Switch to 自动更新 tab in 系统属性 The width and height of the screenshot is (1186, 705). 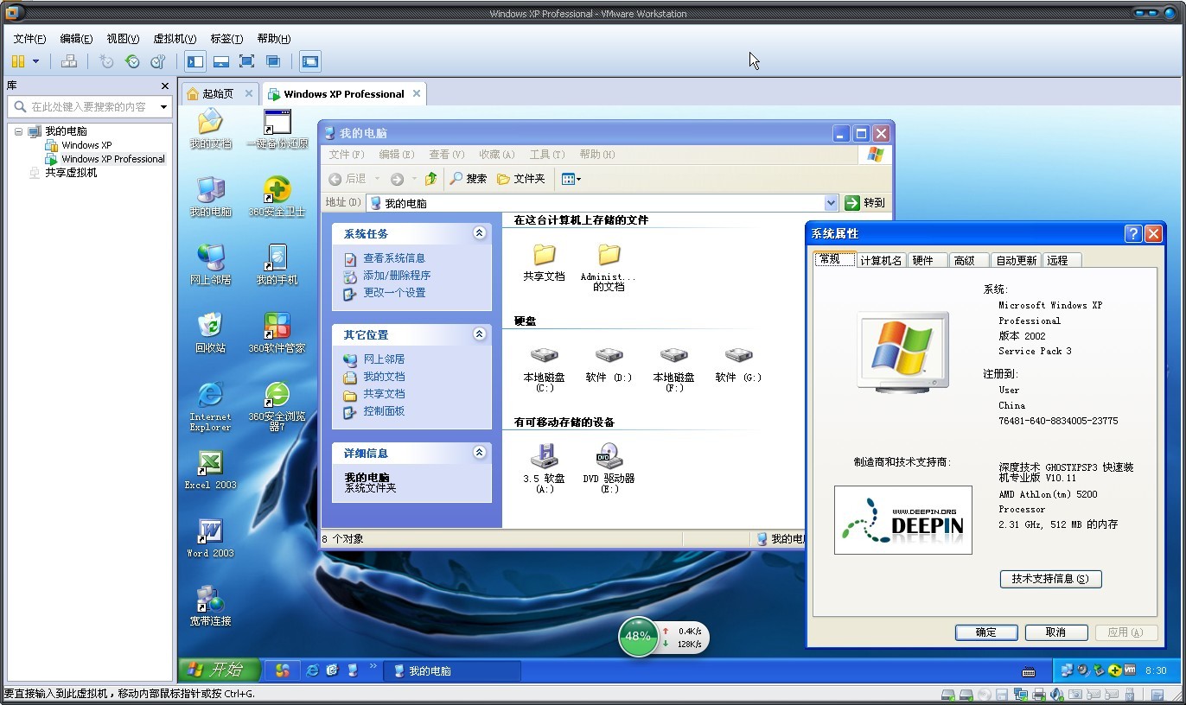(x=1017, y=260)
